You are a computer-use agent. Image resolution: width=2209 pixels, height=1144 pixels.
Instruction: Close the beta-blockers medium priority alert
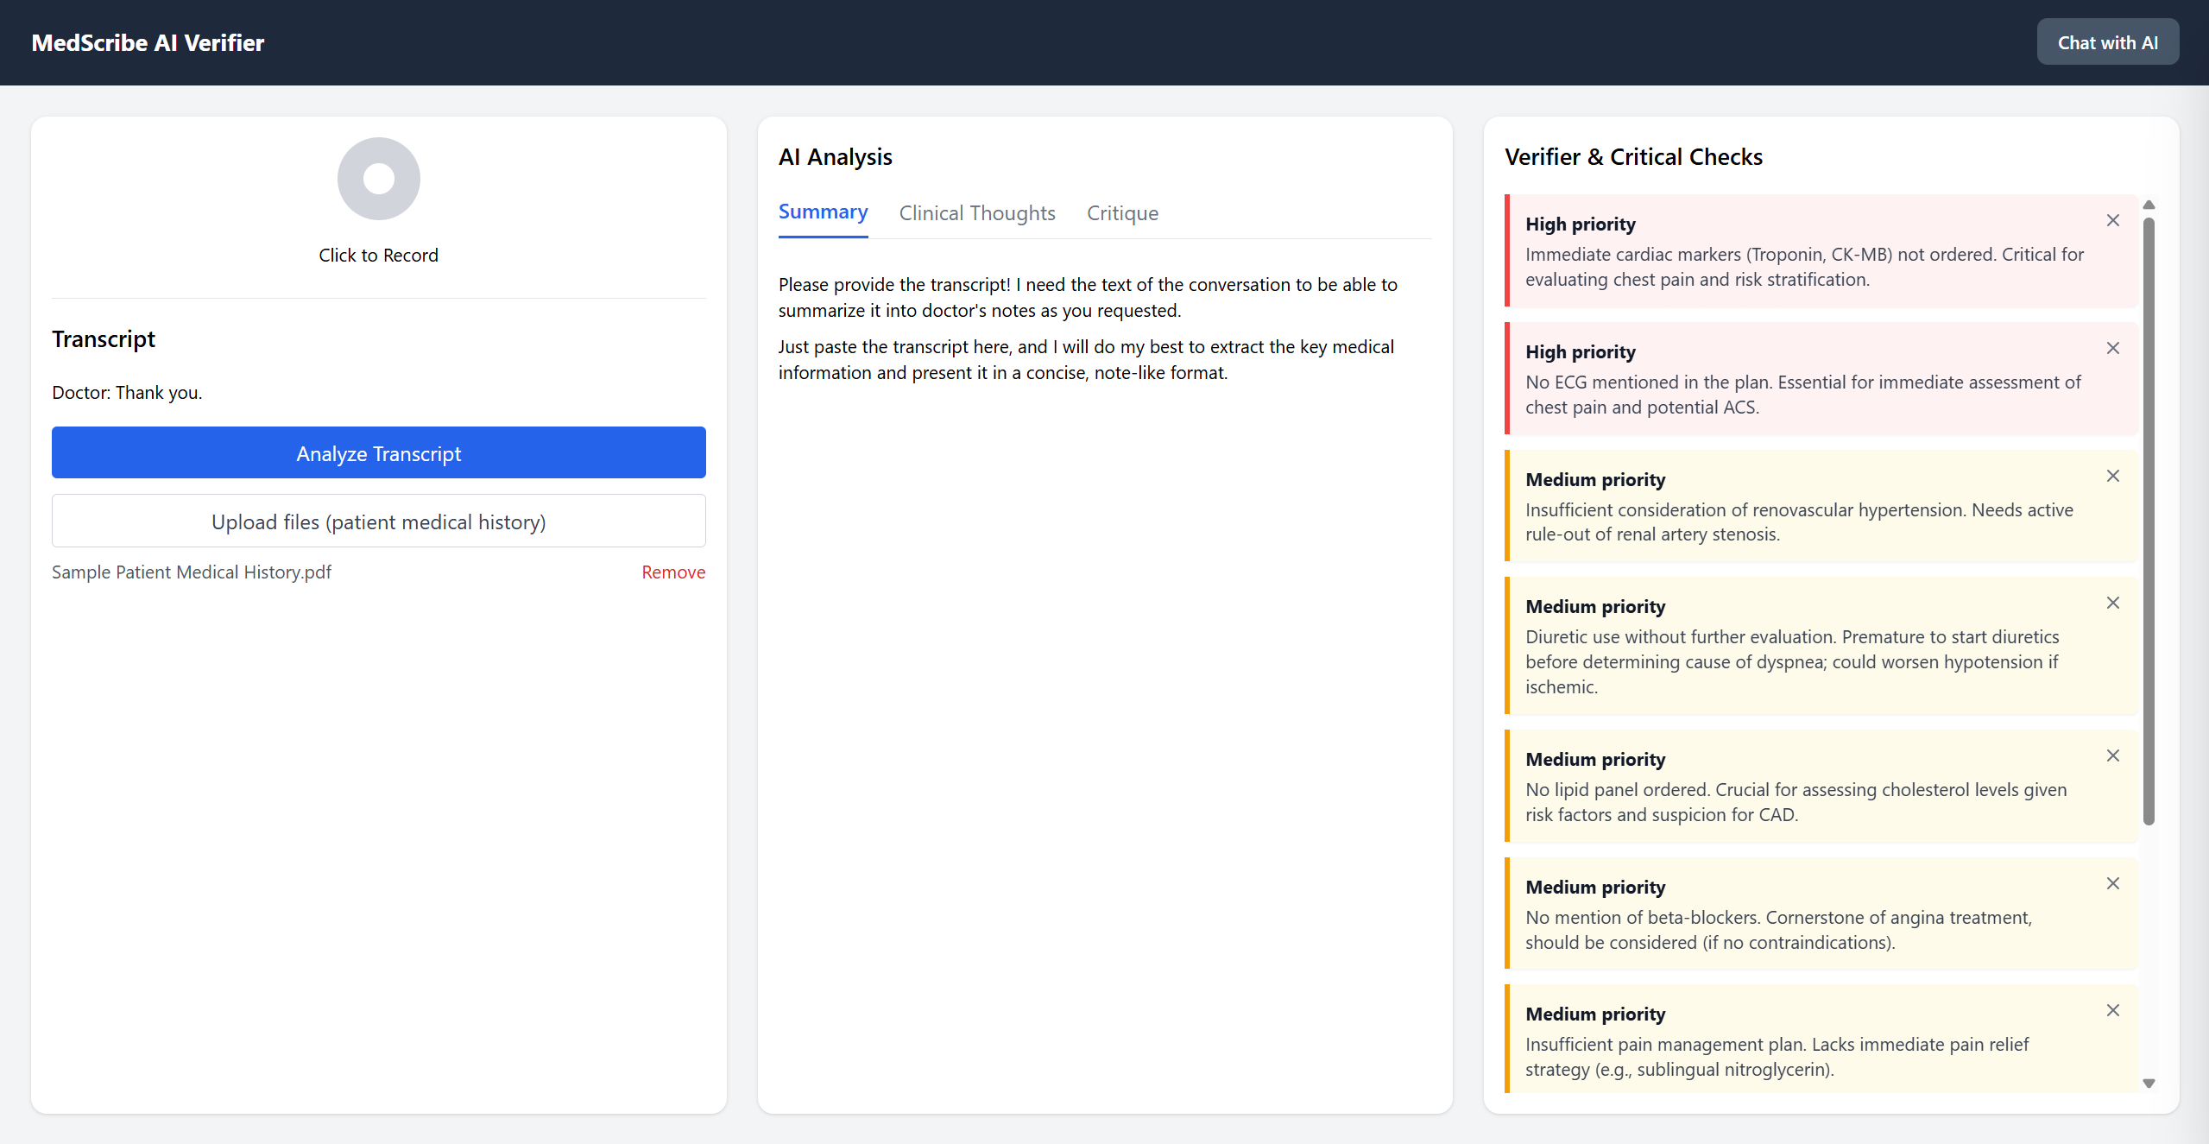pos(2112,884)
